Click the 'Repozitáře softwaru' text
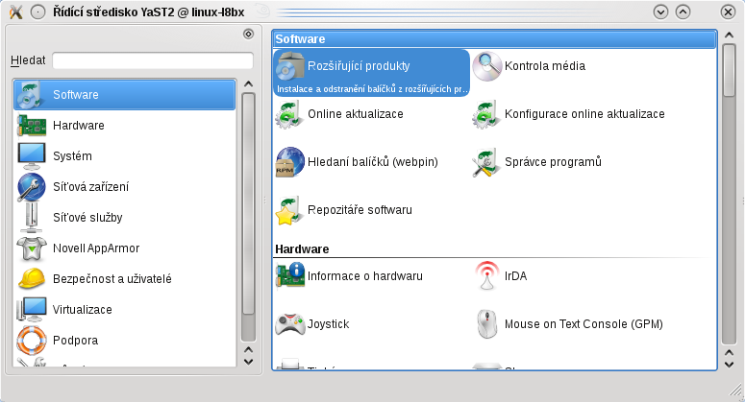745x402 pixels. [360, 210]
